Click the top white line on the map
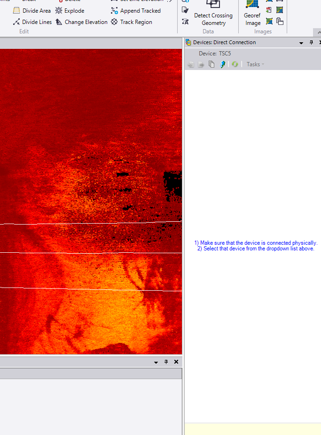The width and height of the screenshot is (321, 435). 91,223
